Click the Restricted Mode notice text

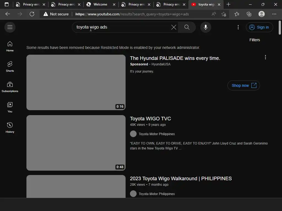(113, 48)
